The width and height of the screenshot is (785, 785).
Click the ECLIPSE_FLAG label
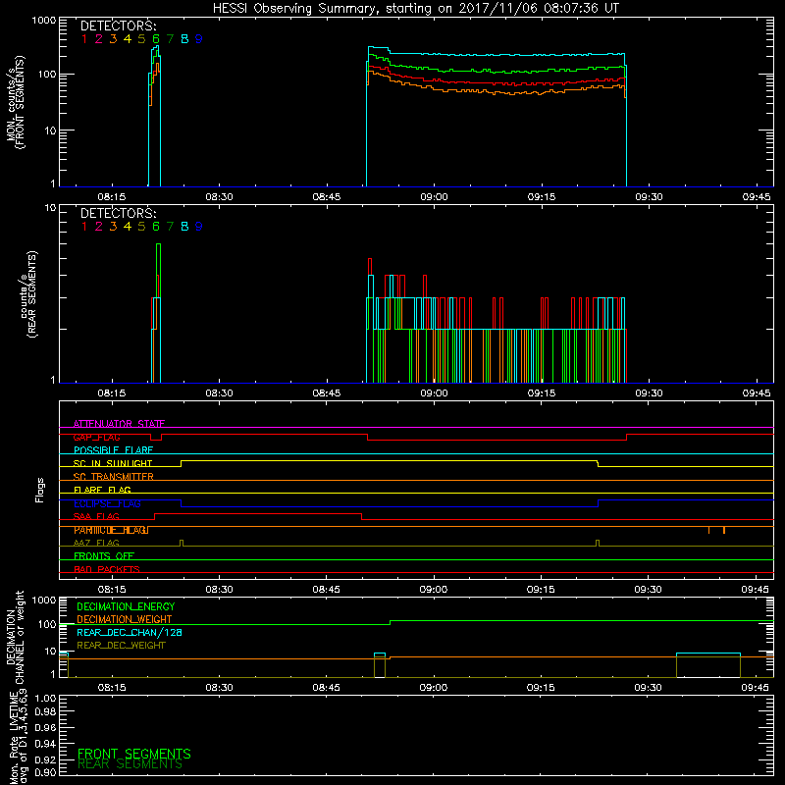pos(107,503)
